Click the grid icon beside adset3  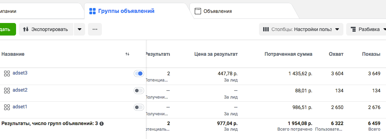pos(7,73)
